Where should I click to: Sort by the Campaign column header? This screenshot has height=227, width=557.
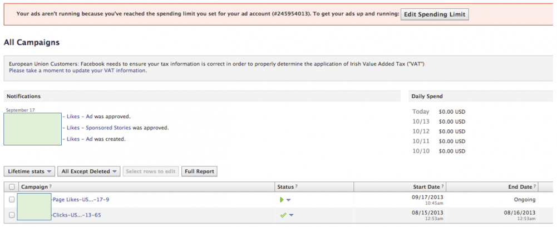click(34, 187)
